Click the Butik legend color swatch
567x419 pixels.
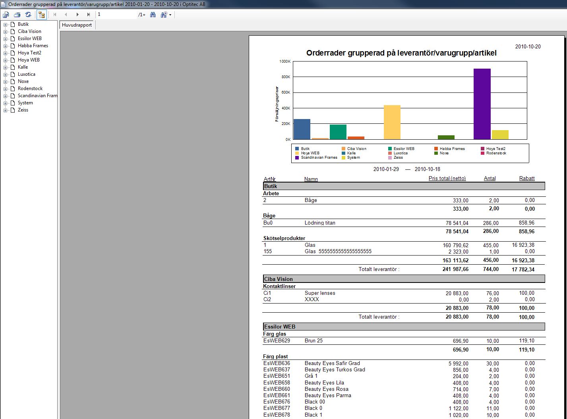click(297, 149)
